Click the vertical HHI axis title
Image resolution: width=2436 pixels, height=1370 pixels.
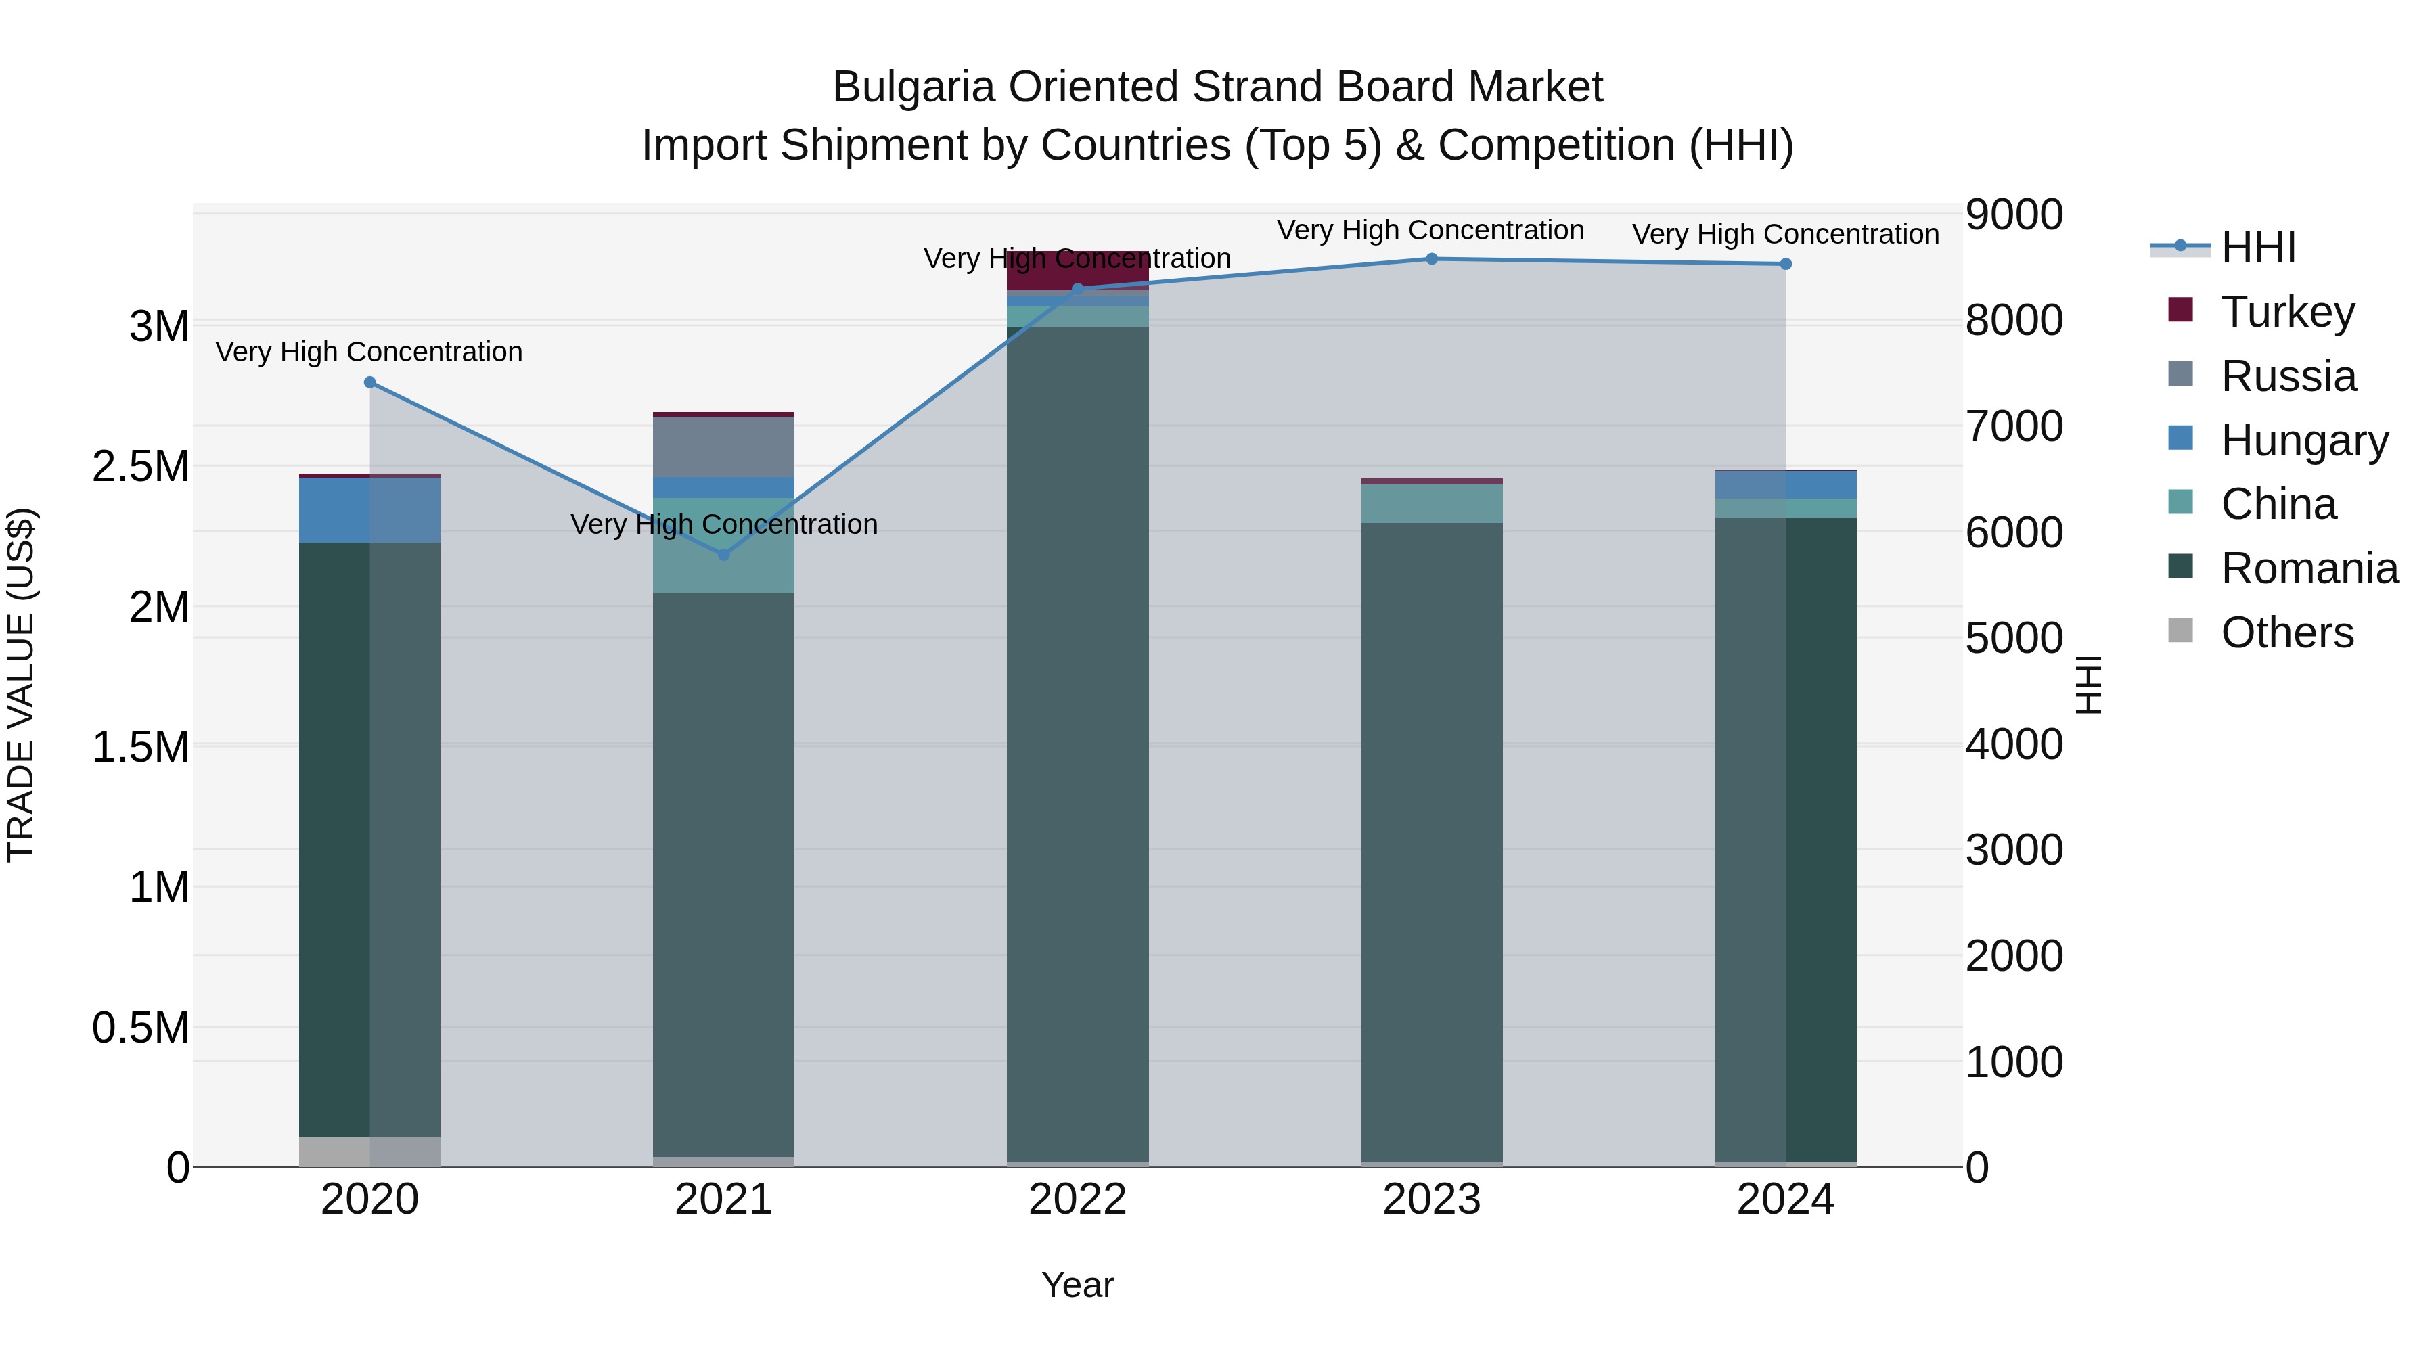2088,685
